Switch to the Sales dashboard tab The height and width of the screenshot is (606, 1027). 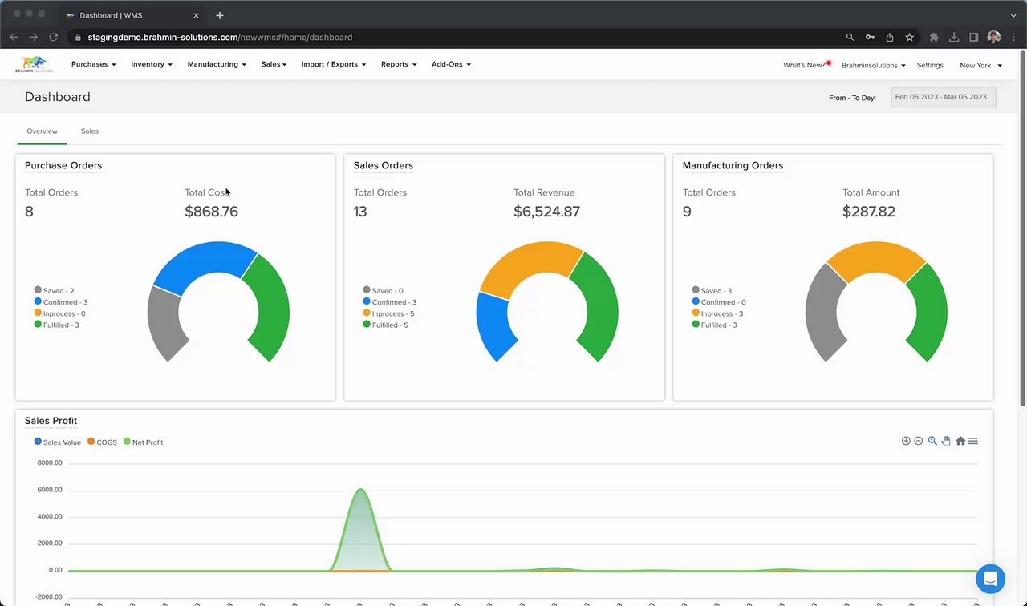pos(90,131)
